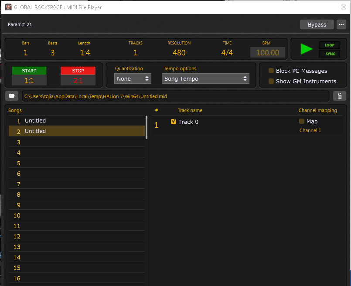The image size is (351, 286).
Task: Select empty song slot 3
Action: (x=77, y=142)
